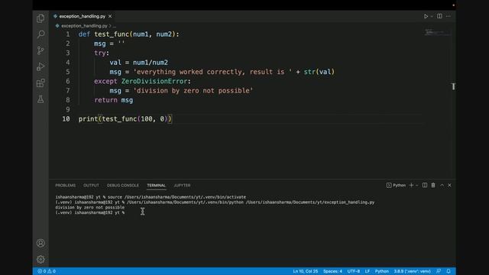Maximize the panel with chevron up

[x=442, y=185]
